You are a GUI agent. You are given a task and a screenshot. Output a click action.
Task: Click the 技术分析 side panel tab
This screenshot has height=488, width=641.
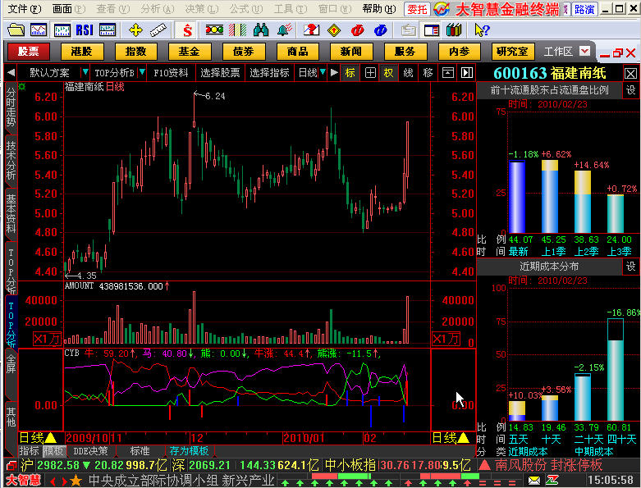[11, 159]
